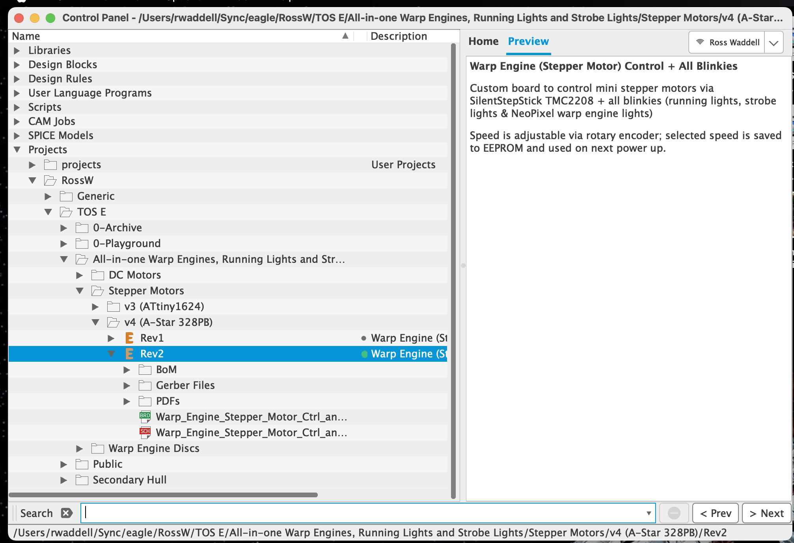Click the SCH schematic file icon
The width and height of the screenshot is (794, 543).
(x=145, y=432)
